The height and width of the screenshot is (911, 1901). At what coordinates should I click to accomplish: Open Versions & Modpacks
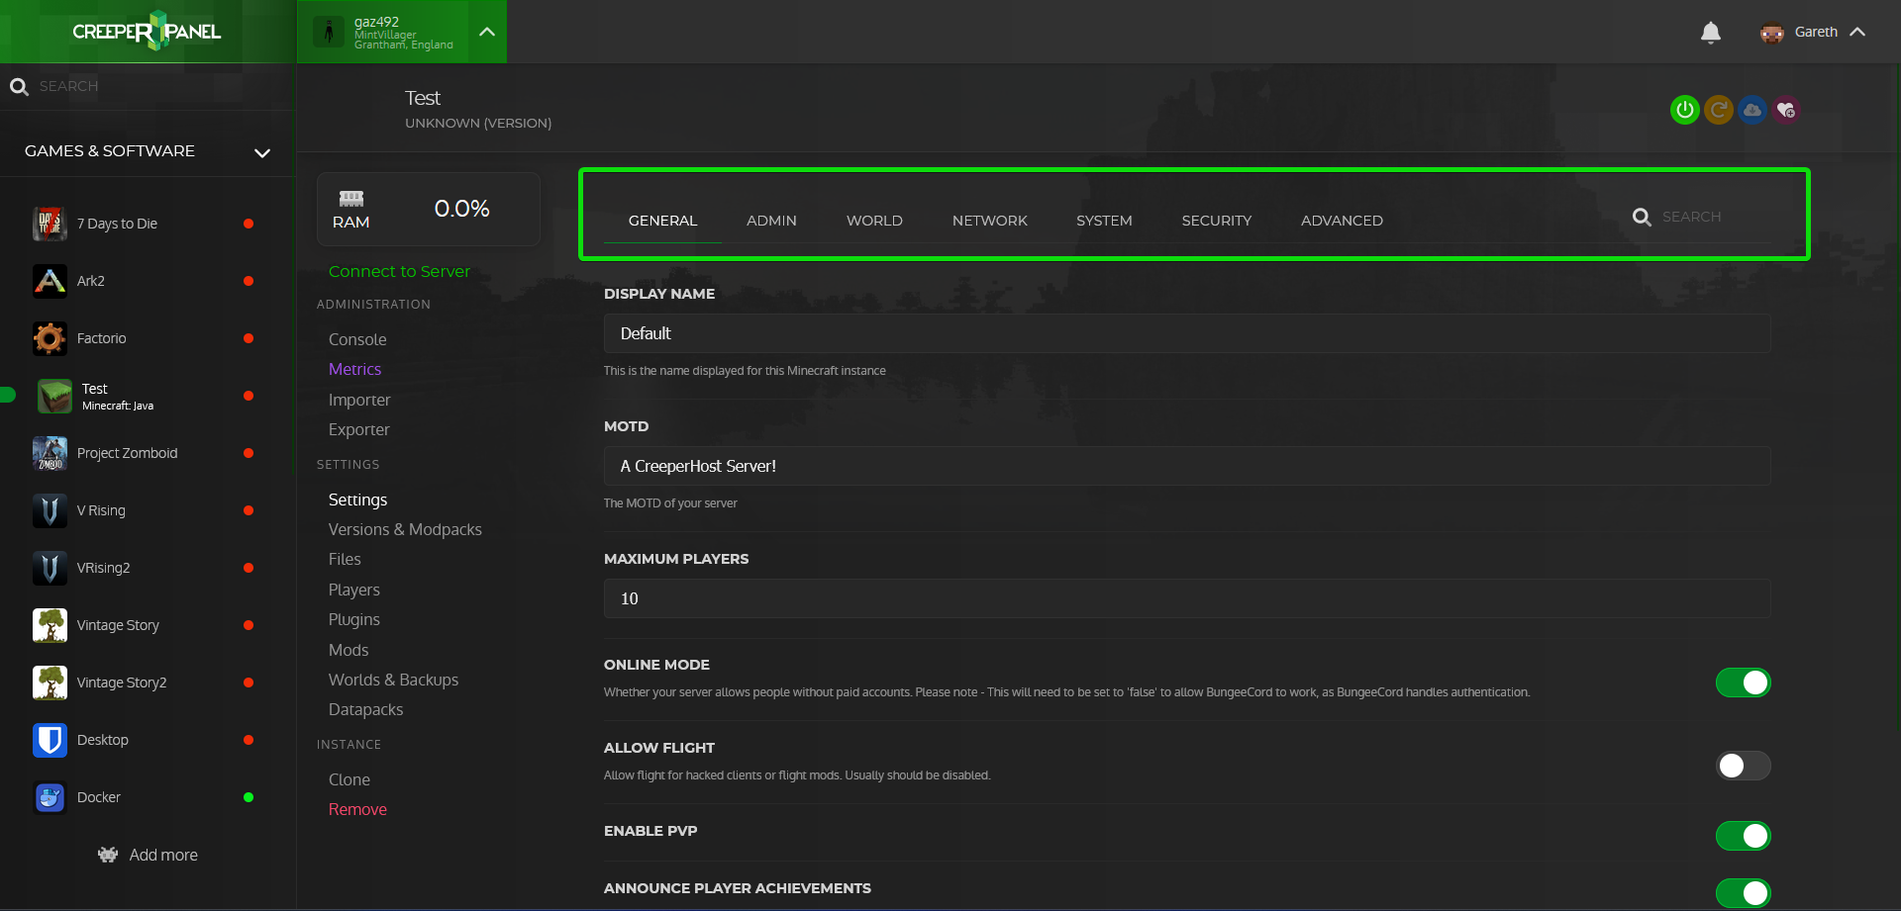pyautogui.click(x=405, y=529)
